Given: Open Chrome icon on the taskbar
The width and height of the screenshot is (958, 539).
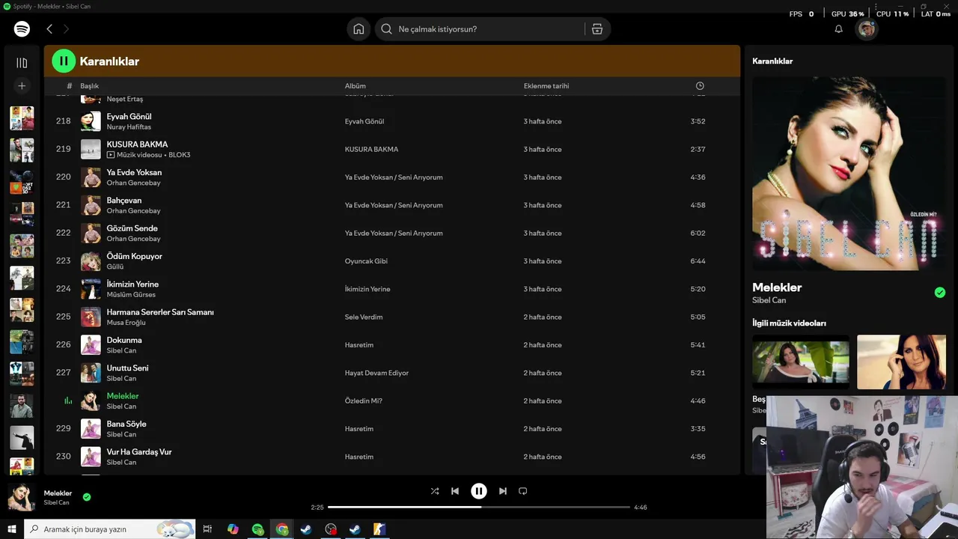Looking at the screenshot, I should pyautogui.click(x=282, y=529).
